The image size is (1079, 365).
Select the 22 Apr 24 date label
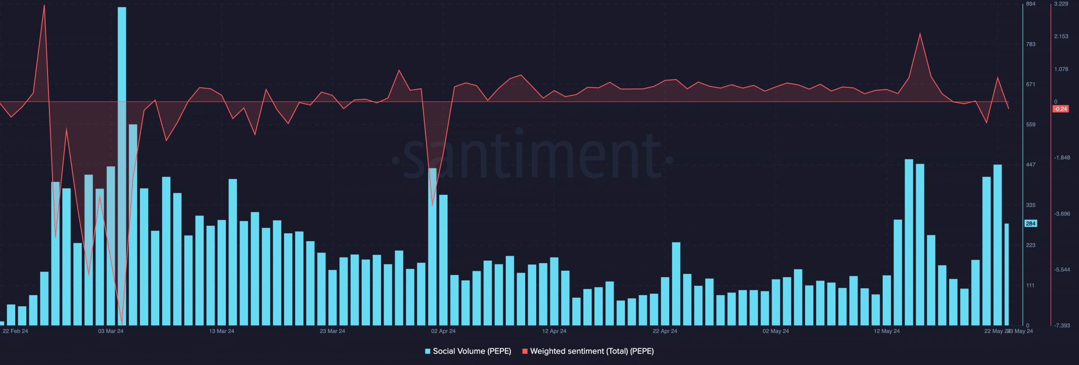pyautogui.click(x=665, y=331)
